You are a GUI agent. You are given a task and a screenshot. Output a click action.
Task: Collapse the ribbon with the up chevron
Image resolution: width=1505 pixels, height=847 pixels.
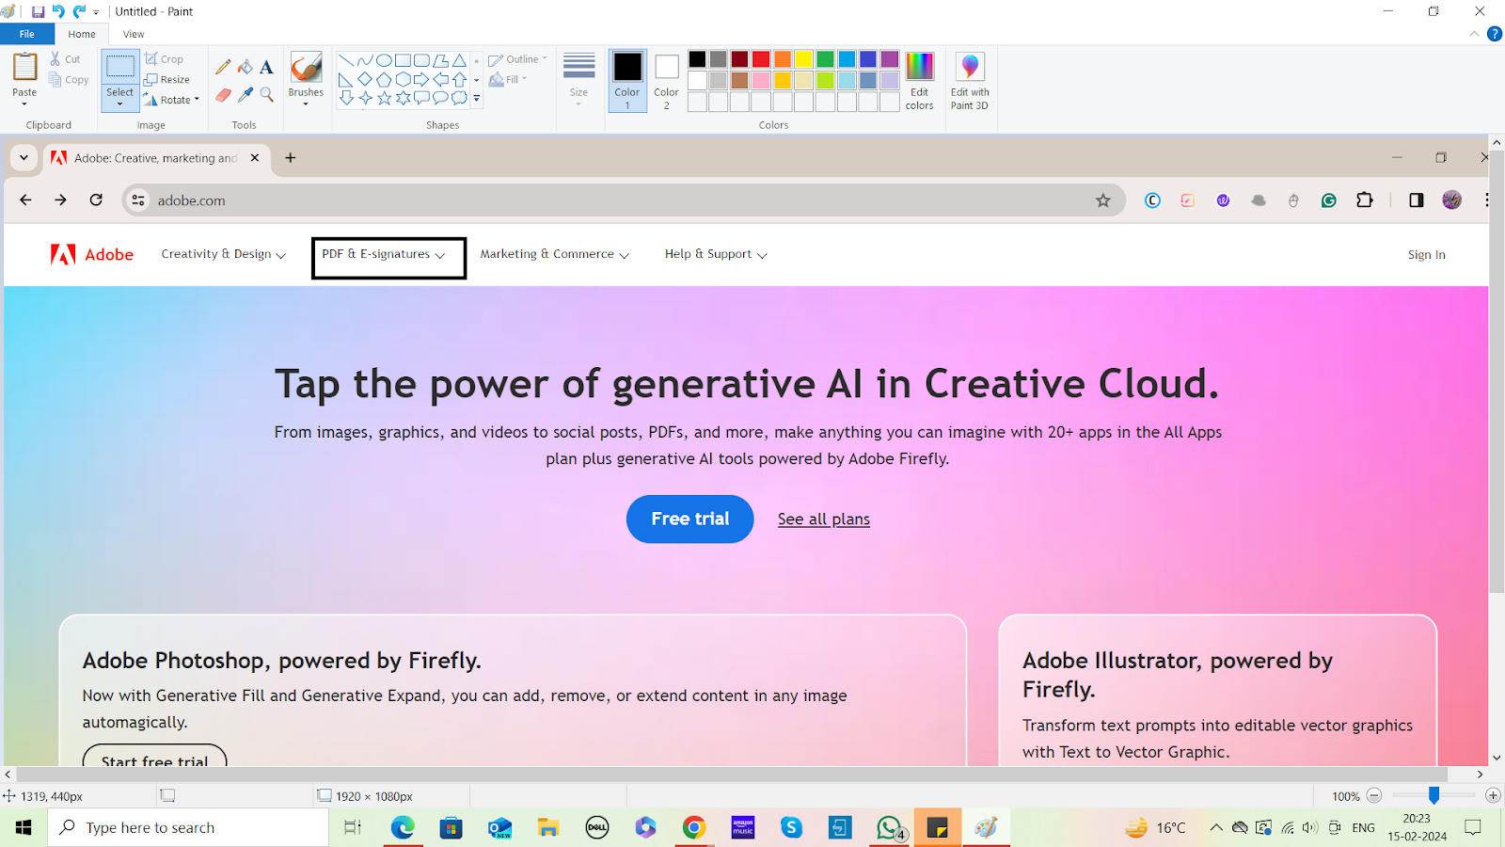(x=1474, y=34)
